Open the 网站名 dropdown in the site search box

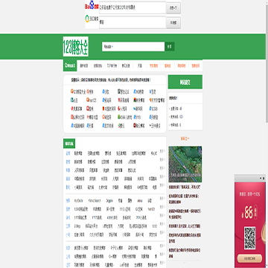(x=108, y=46)
